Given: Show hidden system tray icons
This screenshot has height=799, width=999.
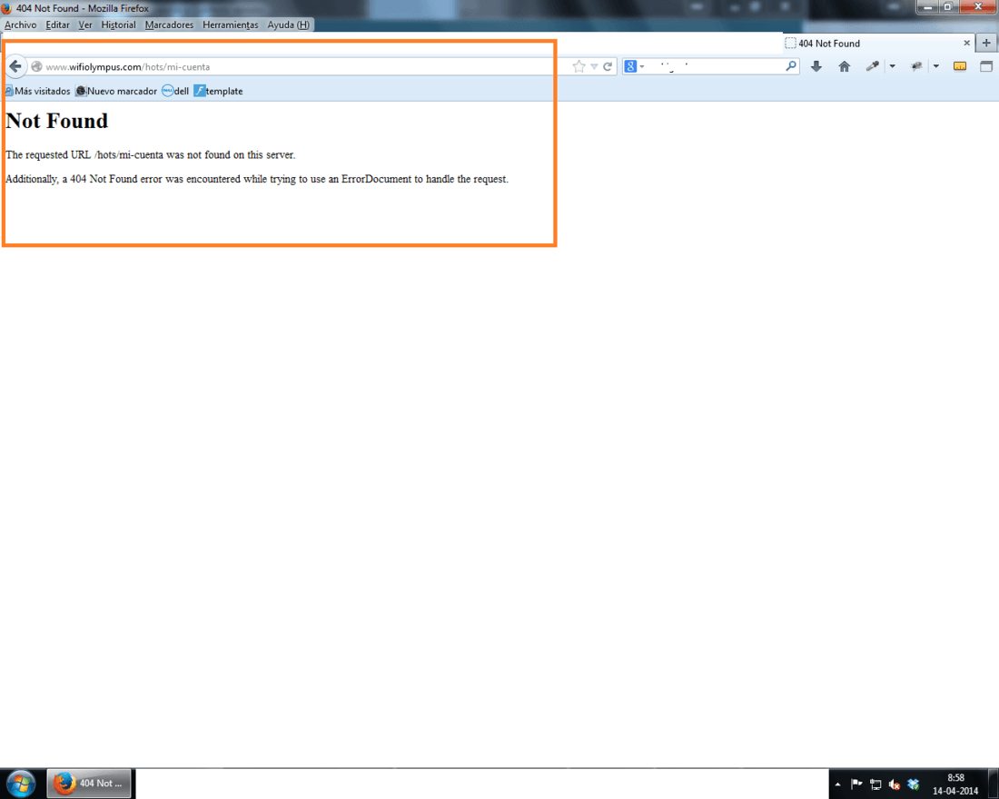Looking at the screenshot, I should tap(838, 784).
